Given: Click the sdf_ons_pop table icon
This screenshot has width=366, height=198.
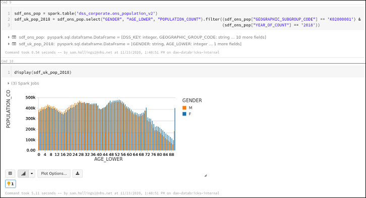Looking at the screenshot, I should 14,37.
